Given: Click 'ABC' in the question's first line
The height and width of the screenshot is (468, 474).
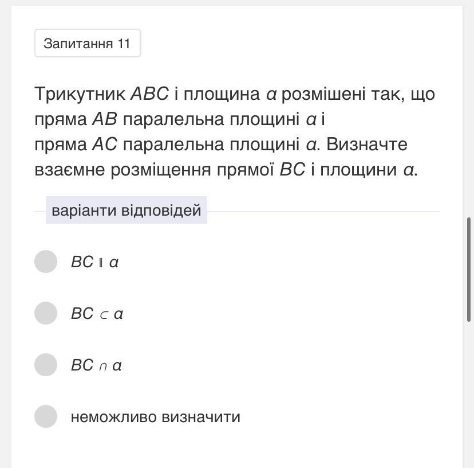Looking at the screenshot, I should pyautogui.click(x=149, y=93).
